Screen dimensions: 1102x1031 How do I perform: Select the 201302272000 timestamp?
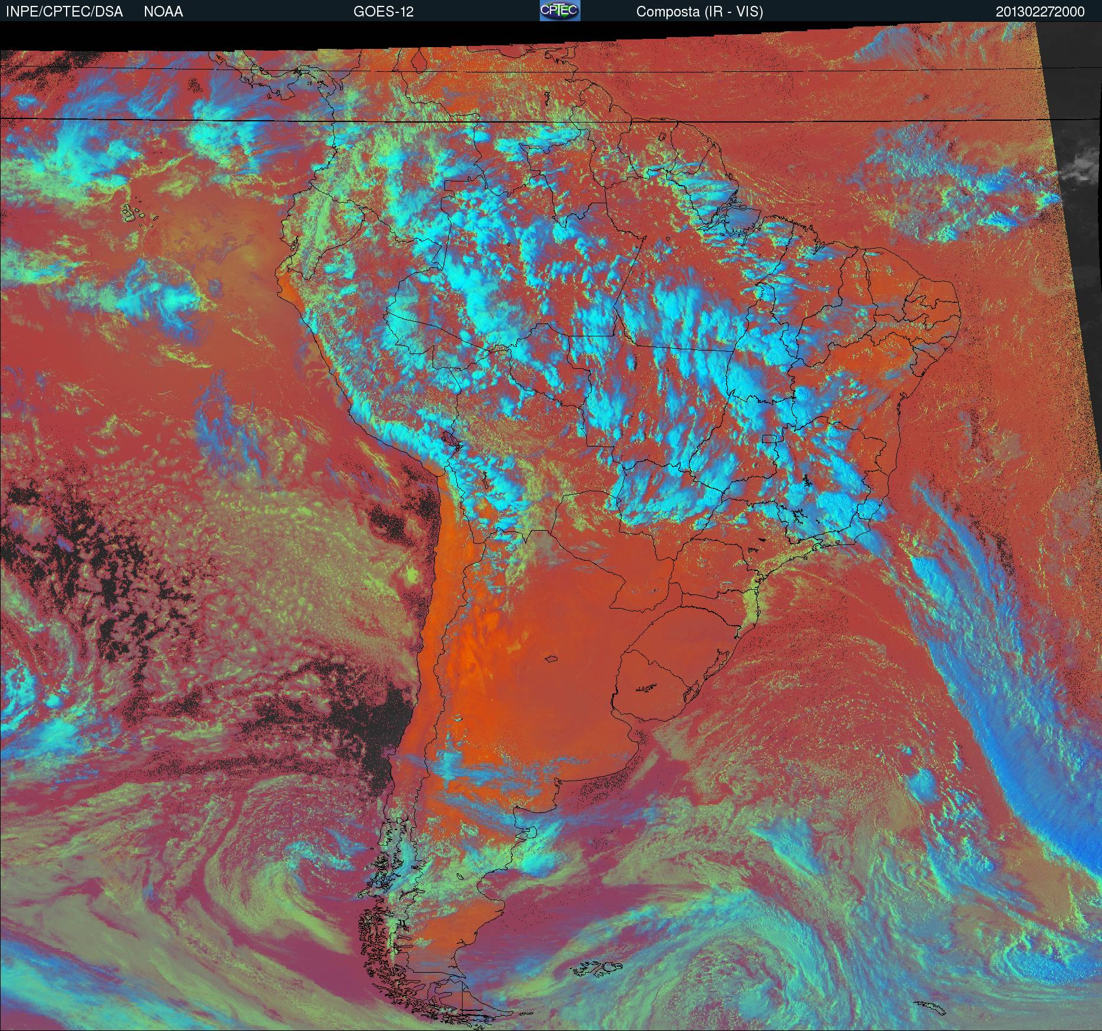click(x=1040, y=12)
